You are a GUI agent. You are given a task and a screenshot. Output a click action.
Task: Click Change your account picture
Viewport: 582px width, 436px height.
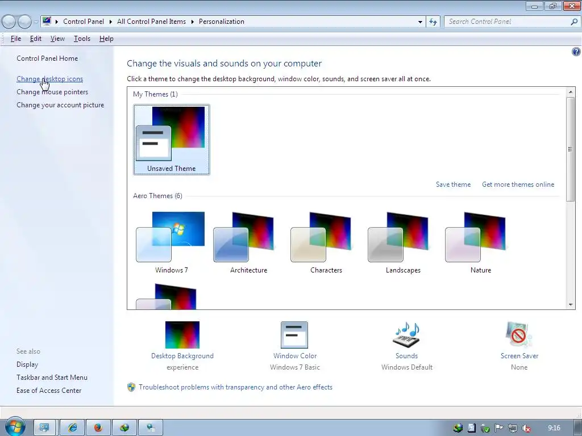[60, 105]
